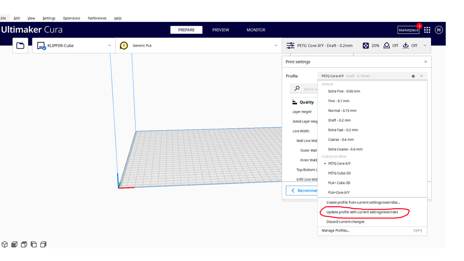
Task: Open the application switcher grid icon
Action: pyautogui.click(x=427, y=30)
